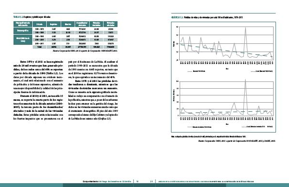Click the Gráfica 1.3 chart title

207,17
